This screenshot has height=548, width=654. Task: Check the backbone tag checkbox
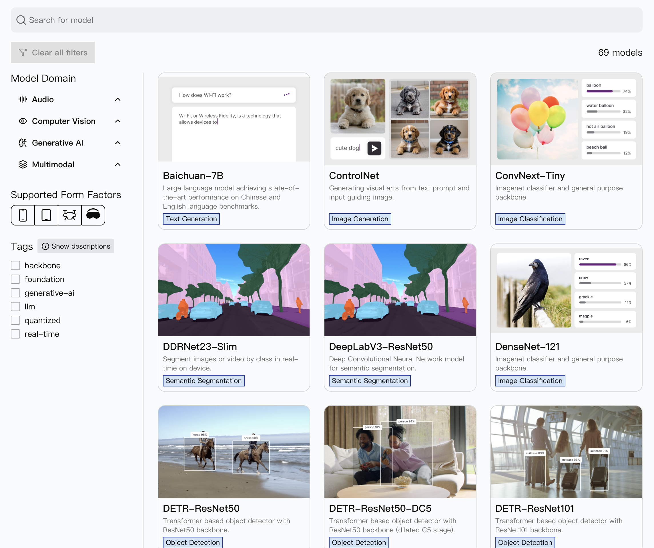pos(15,265)
